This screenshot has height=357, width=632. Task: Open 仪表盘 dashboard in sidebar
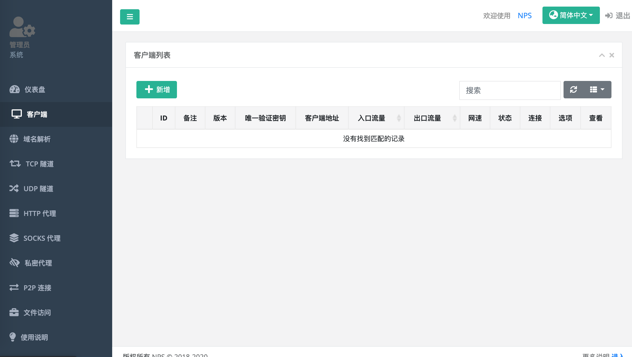click(x=35, y=90)
